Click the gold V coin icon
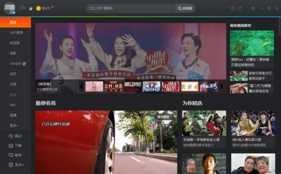281x174 pixels. pos(38,8)
